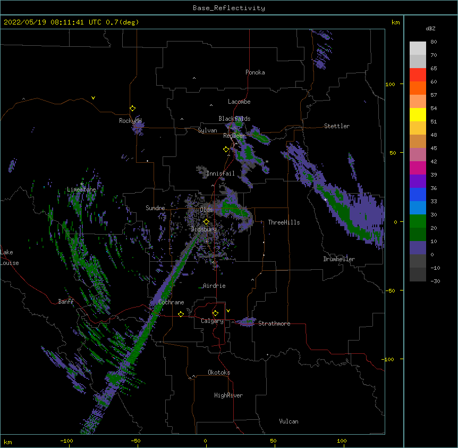This screenshot has width=458, height=448.
Task: Click the dBZ legend heading
Action: (x=430, y=28)
